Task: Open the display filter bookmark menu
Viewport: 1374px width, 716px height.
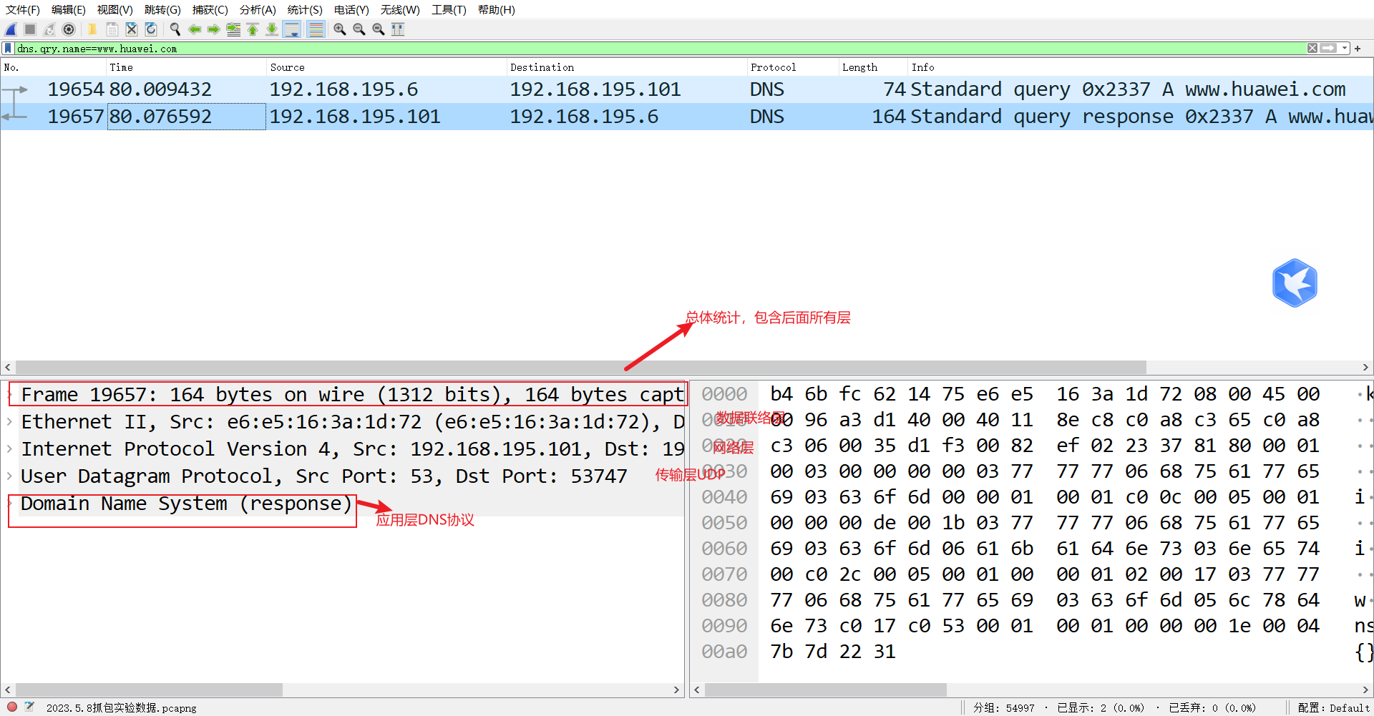Action: click(x=8, y=49)
